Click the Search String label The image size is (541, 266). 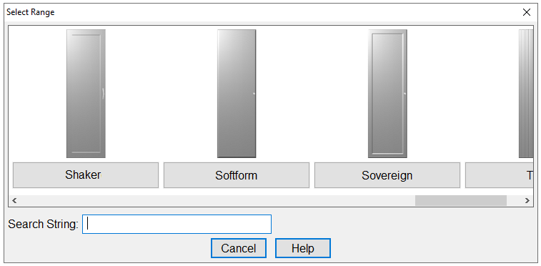(x=44, y=225)
